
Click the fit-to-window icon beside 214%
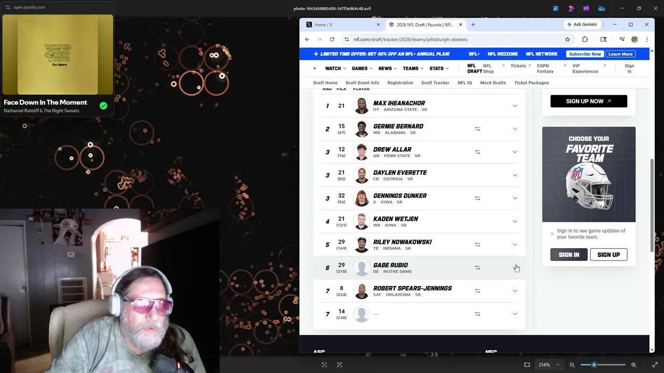click(527, 365)
